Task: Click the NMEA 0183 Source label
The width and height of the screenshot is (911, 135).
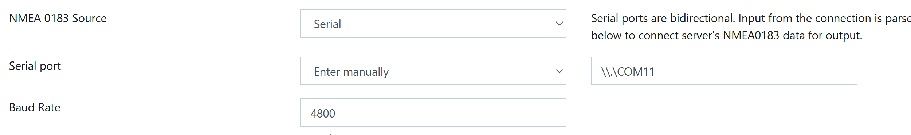Action: pyautogui.click(x=58, y=18)
